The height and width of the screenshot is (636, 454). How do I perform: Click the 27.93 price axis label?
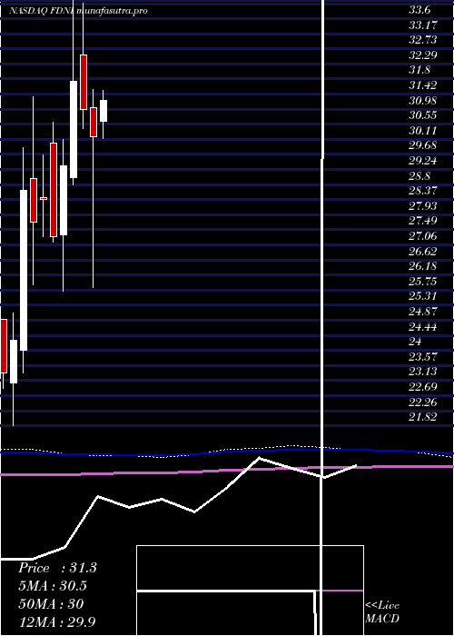tap(423, 206)
